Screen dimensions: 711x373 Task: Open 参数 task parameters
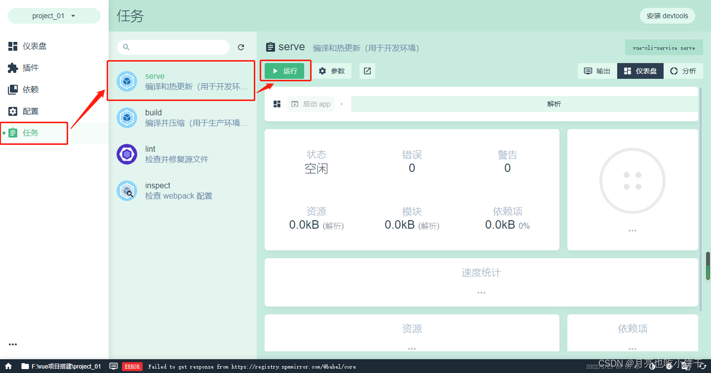pyautogui.click(x=332, y=71)
